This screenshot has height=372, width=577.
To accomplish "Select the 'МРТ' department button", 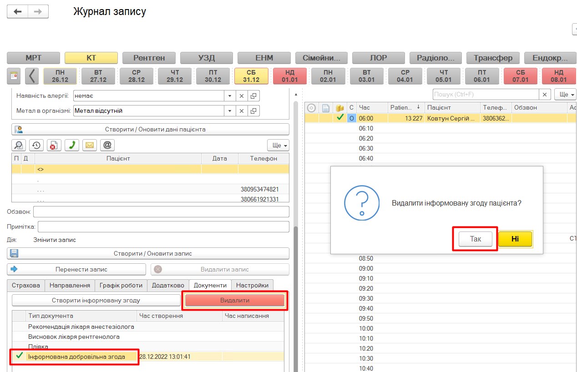I will point(33,58).
